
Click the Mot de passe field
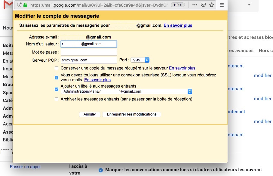pyautogui.click(x=89, y=52)
